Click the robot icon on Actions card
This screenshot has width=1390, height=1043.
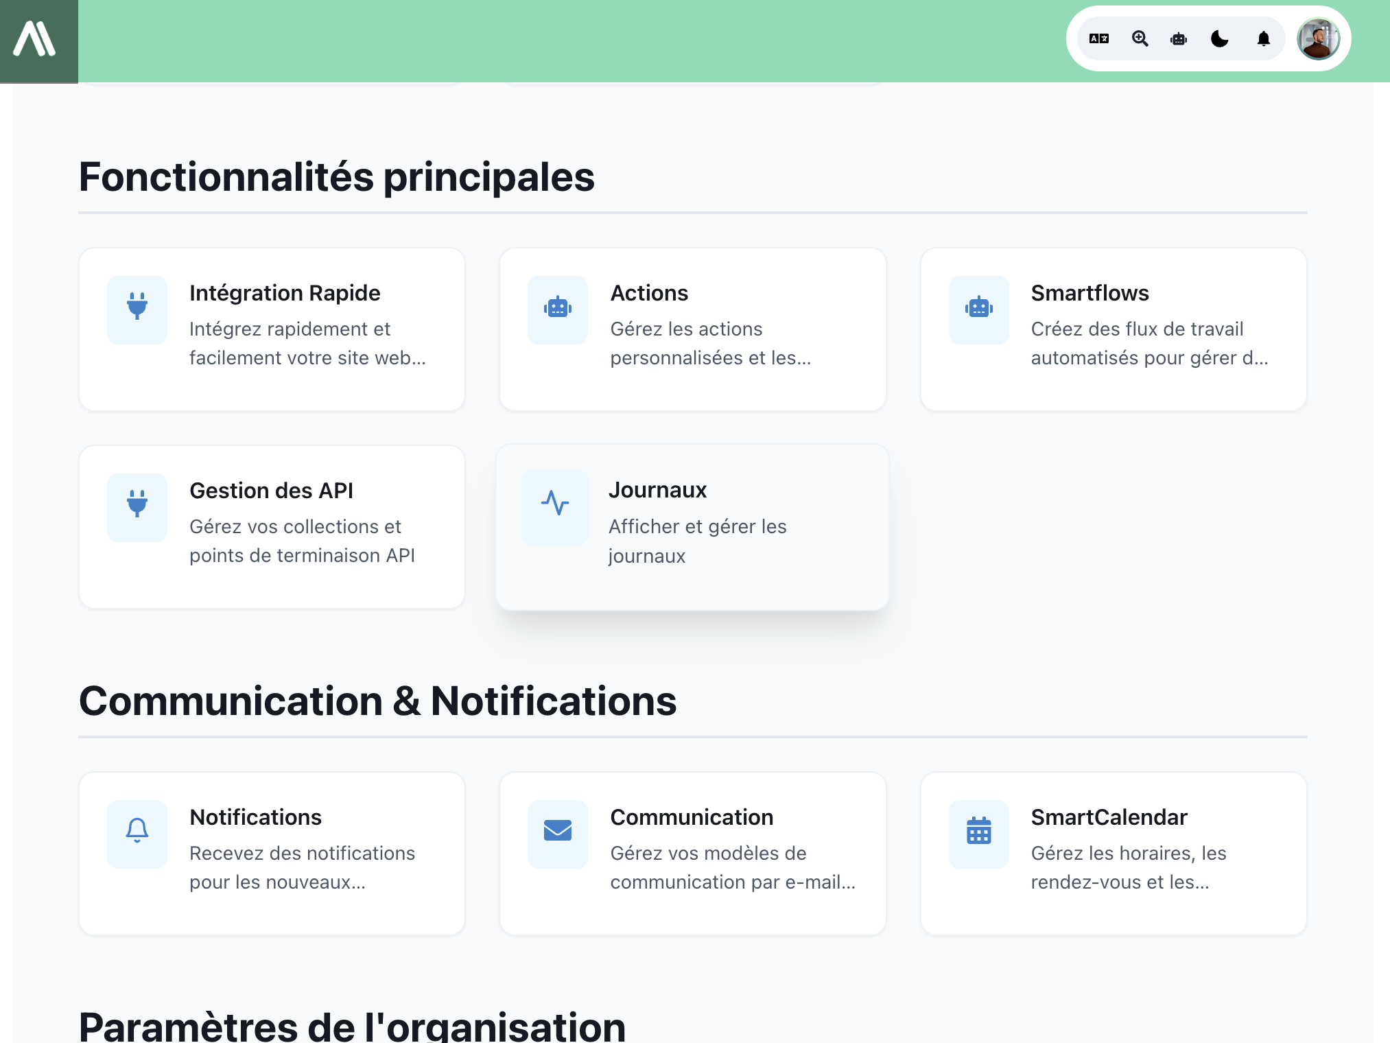tap(558, 308)
